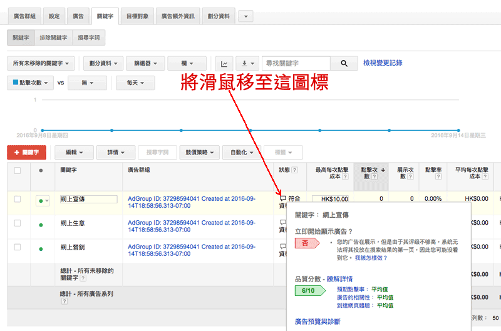Tick the checkbox for 網上營銷 row
The image size is (501, 331).
pyautogui.click(x=18, y=247)
